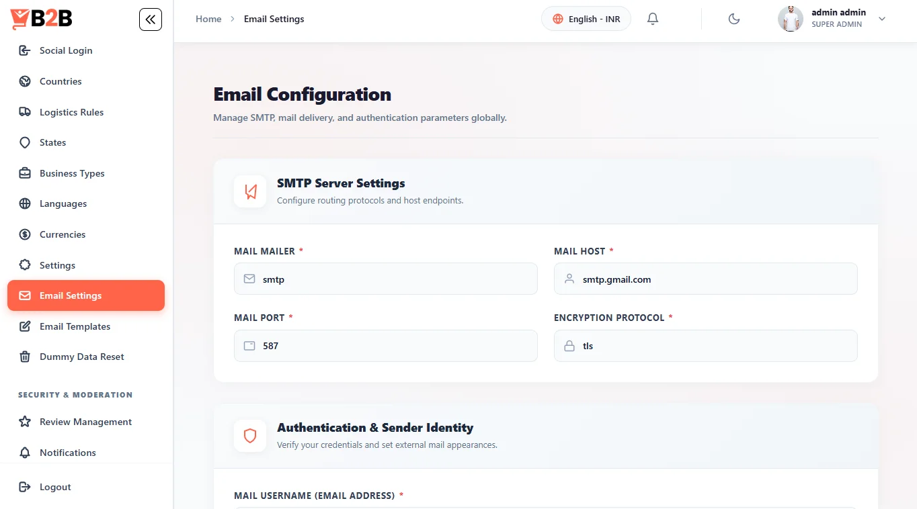Click the Languages globe icon

pos(25,203)
